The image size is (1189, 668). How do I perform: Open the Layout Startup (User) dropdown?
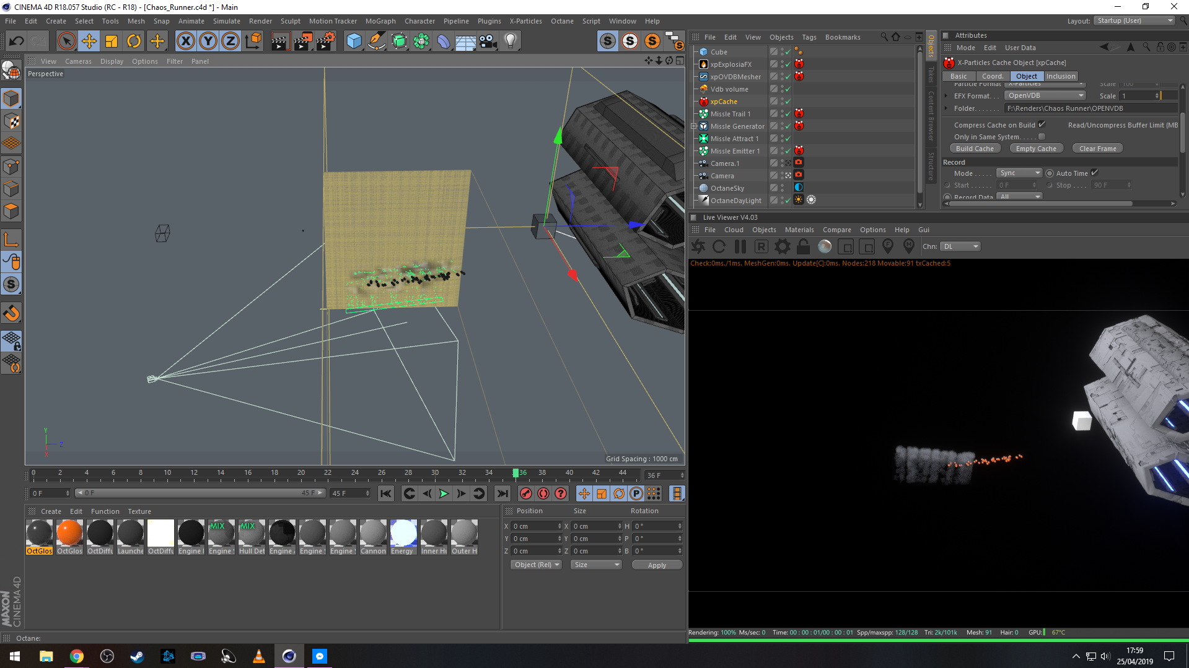coord(1134,20)
